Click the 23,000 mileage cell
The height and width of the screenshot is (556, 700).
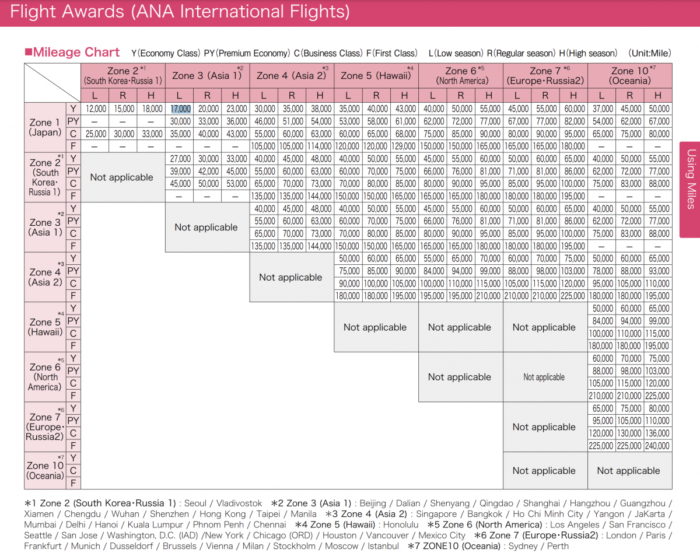[236, 109]
